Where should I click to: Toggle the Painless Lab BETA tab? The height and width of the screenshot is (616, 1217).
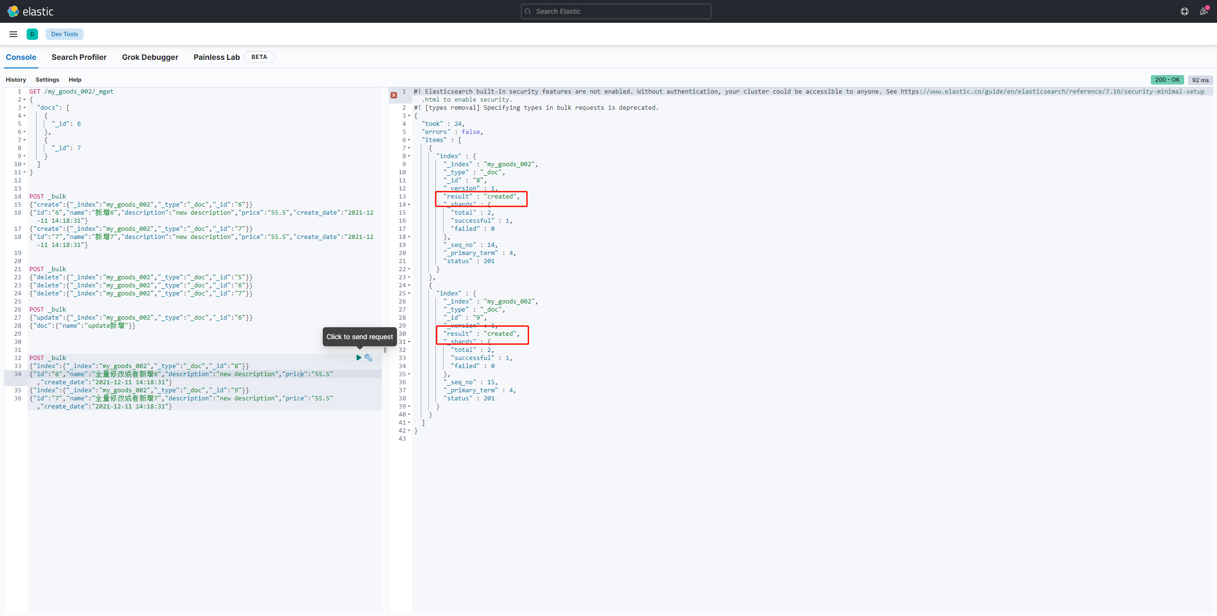click(x=217, y=57)
